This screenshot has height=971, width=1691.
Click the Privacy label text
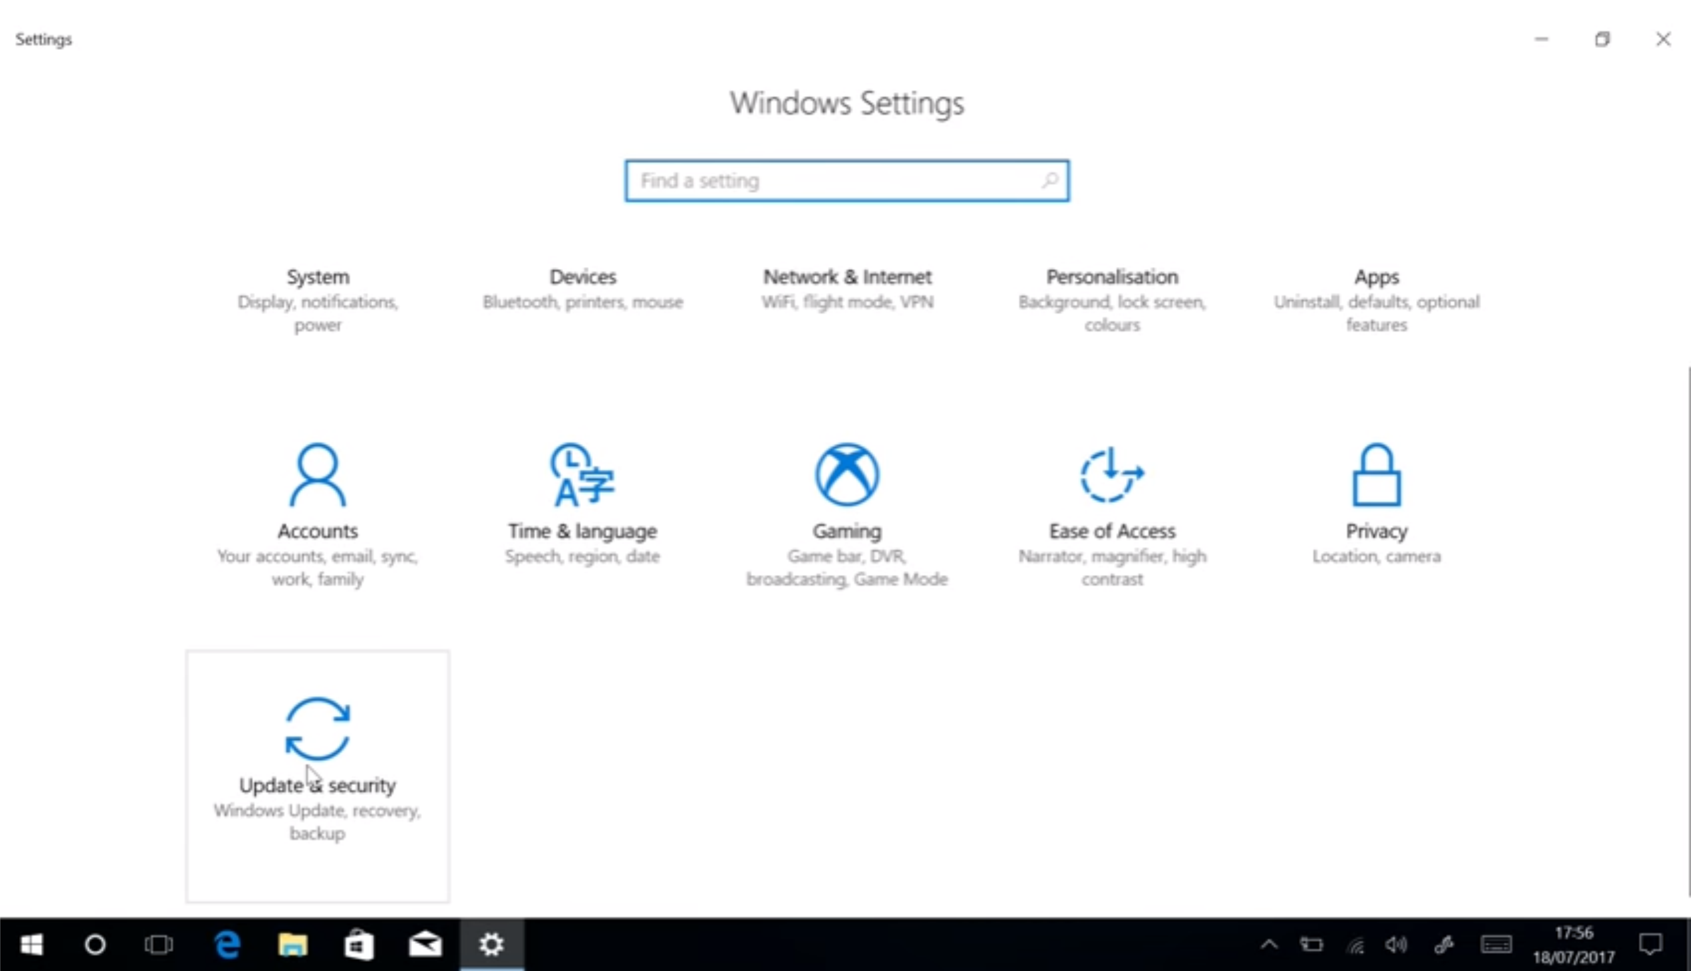(x=1376, y=531)
